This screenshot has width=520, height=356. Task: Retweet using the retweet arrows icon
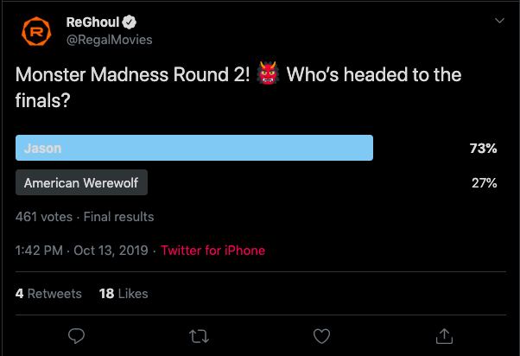[199, 334]
